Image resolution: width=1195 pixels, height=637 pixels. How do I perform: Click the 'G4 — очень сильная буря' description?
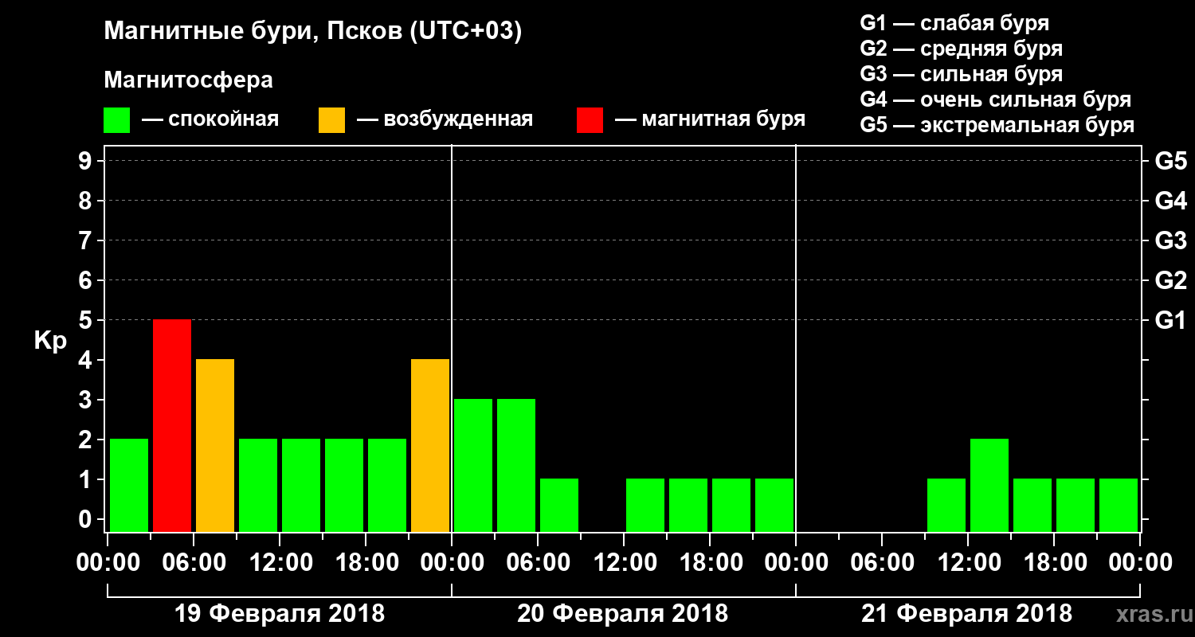(x=996, y=100)
